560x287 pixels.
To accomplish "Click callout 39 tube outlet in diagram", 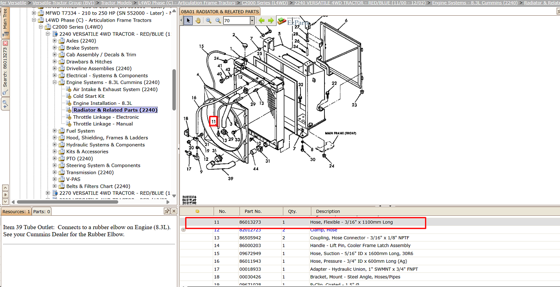I will click(x=230, y=178).
